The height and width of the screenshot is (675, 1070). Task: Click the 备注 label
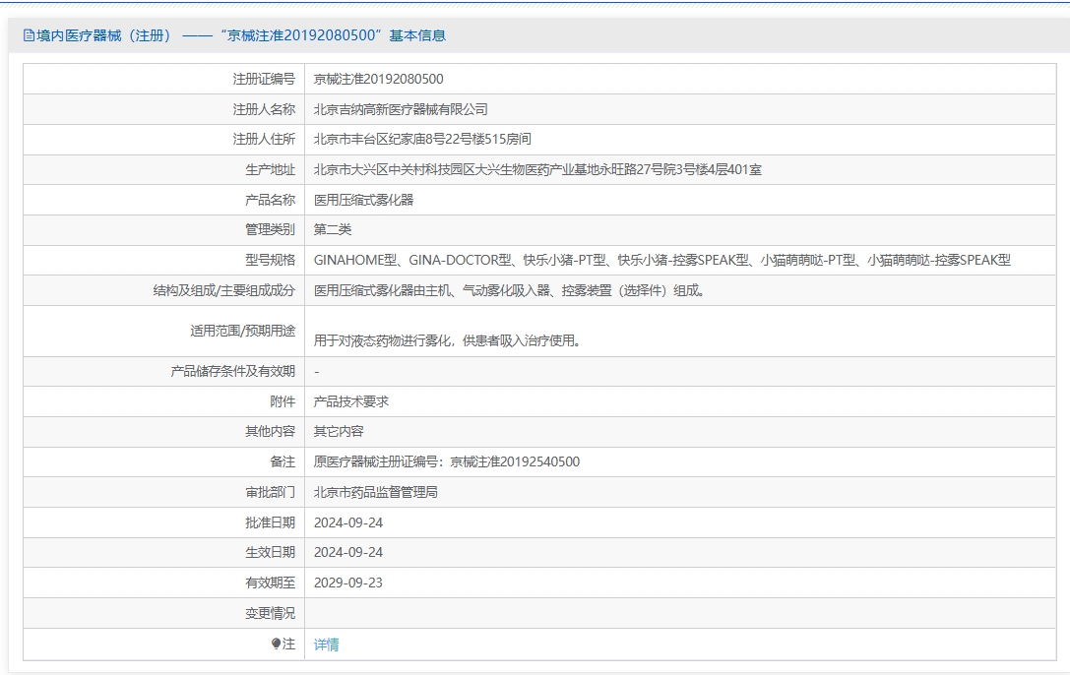click(x=283, y=461)
